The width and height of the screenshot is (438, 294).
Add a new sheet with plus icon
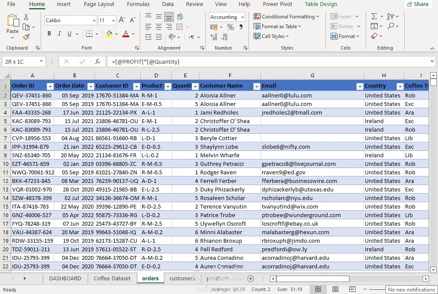(x=251, y=278)
